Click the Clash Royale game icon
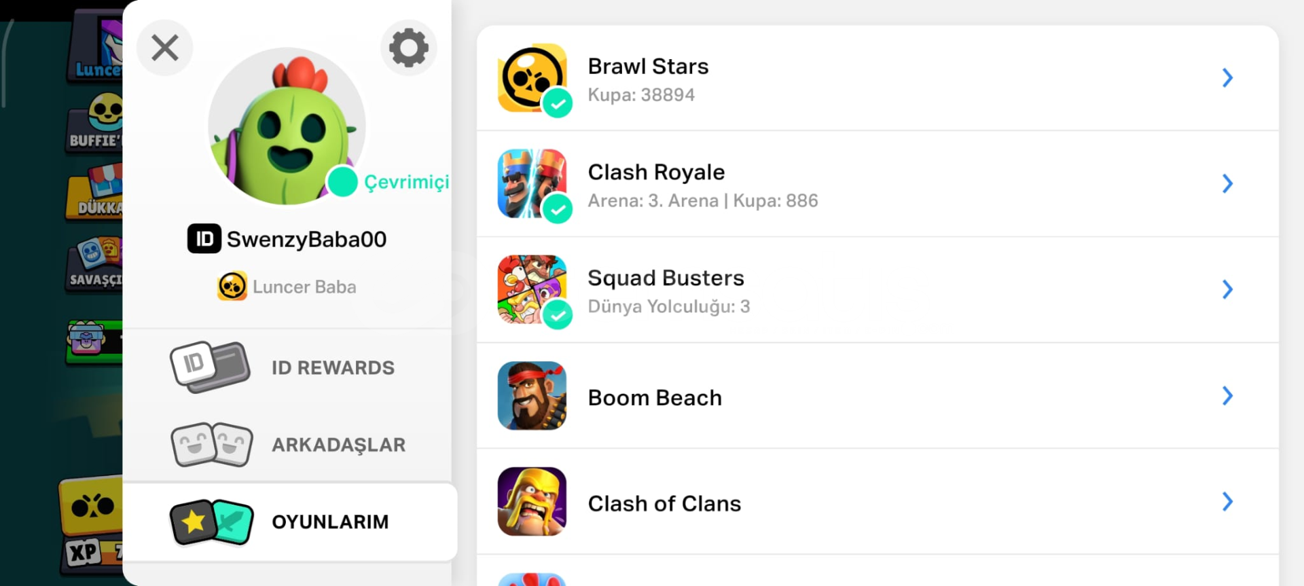The width and height of the screenshot is (1304, 586). pyautogui.click(x=531, y=183)
